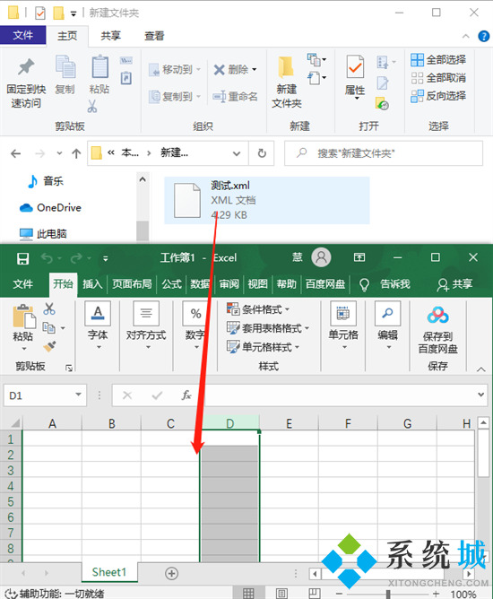The width and height of the screenshot is (493, 599).
Task: Click Copy to button in Explorer
Action: (x=175, y=96)
